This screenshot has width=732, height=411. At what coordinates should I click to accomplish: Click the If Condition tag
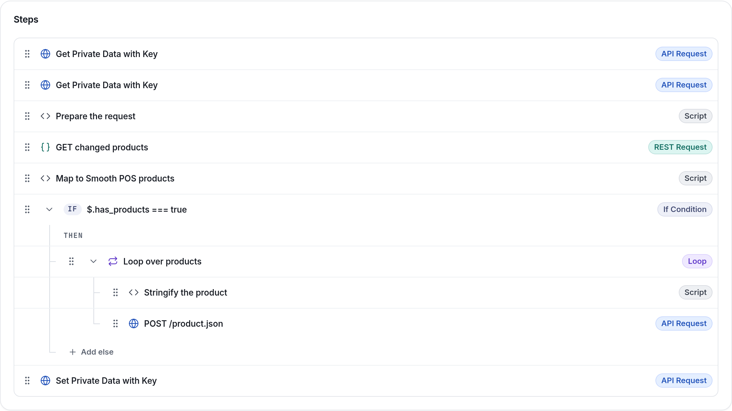685,209
